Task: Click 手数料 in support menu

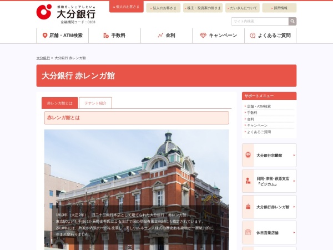Action: [x=252, y=113]
